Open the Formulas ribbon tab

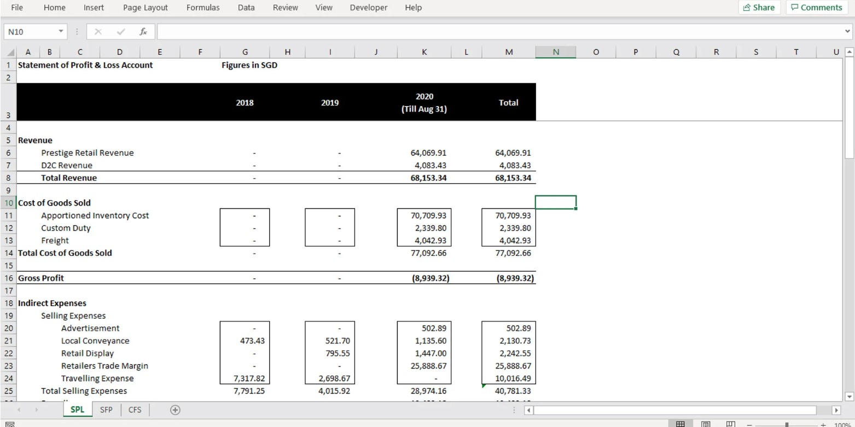pyautogui.click(x=202, y=8)
